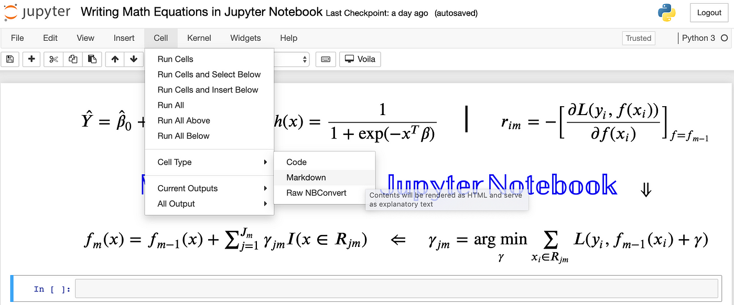Click the Logout button
The height and width of the screenshot is (305, 734).
pyautogui.click(x=709, y=13)
